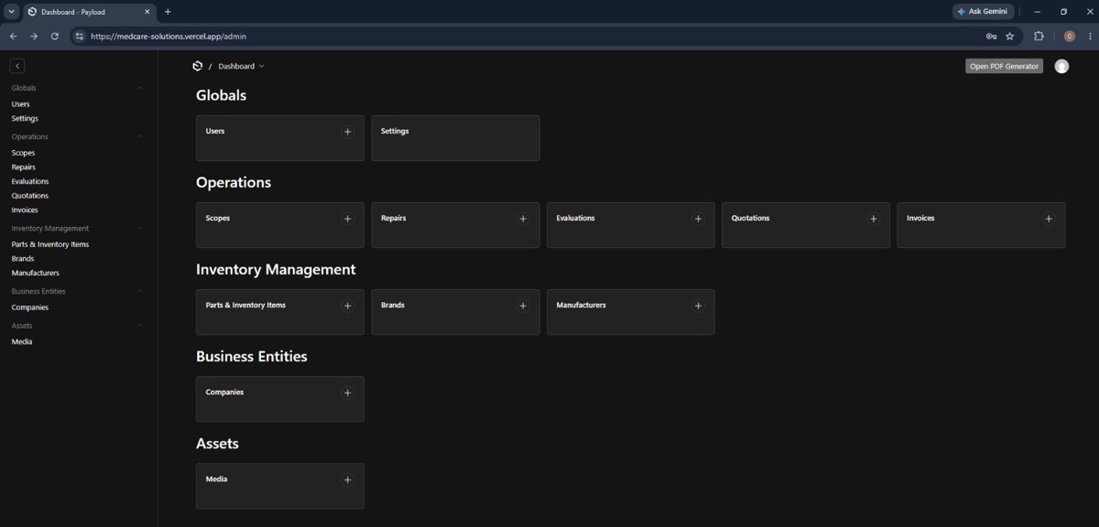
Task: Bookmark this page with star icon
Action: [1010, 37]
